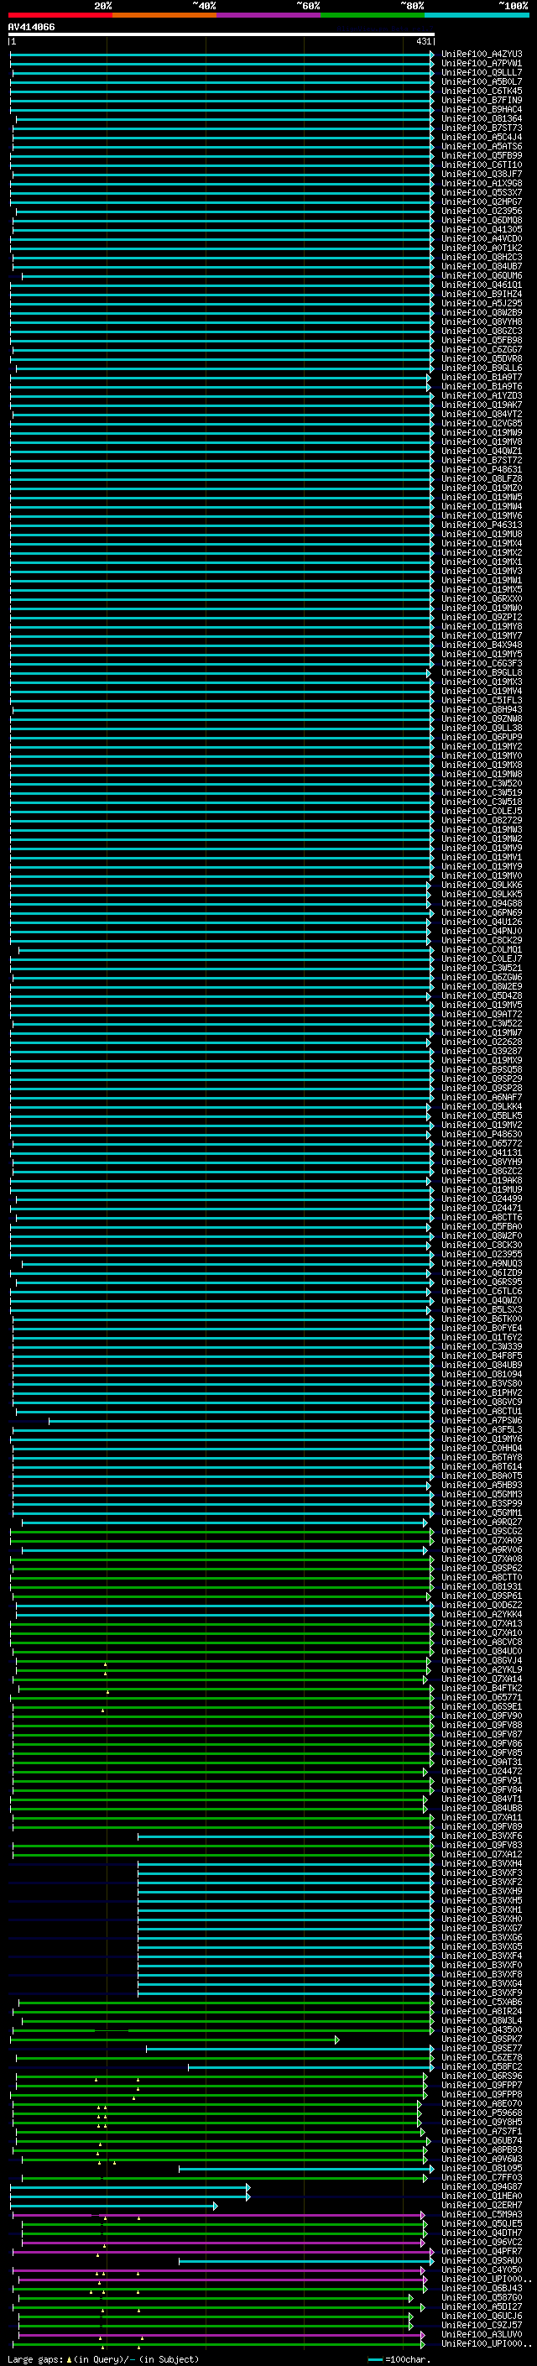Select the query ID AV414066

pyautogui.click(x=31, y=27)
